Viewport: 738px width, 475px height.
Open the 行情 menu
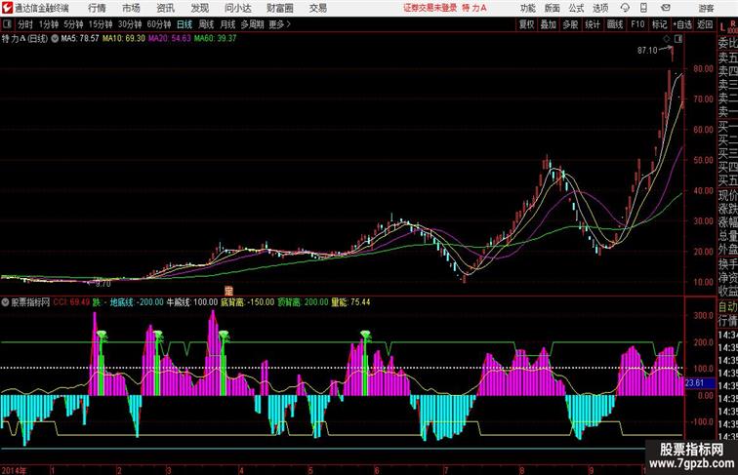(97, 8)
